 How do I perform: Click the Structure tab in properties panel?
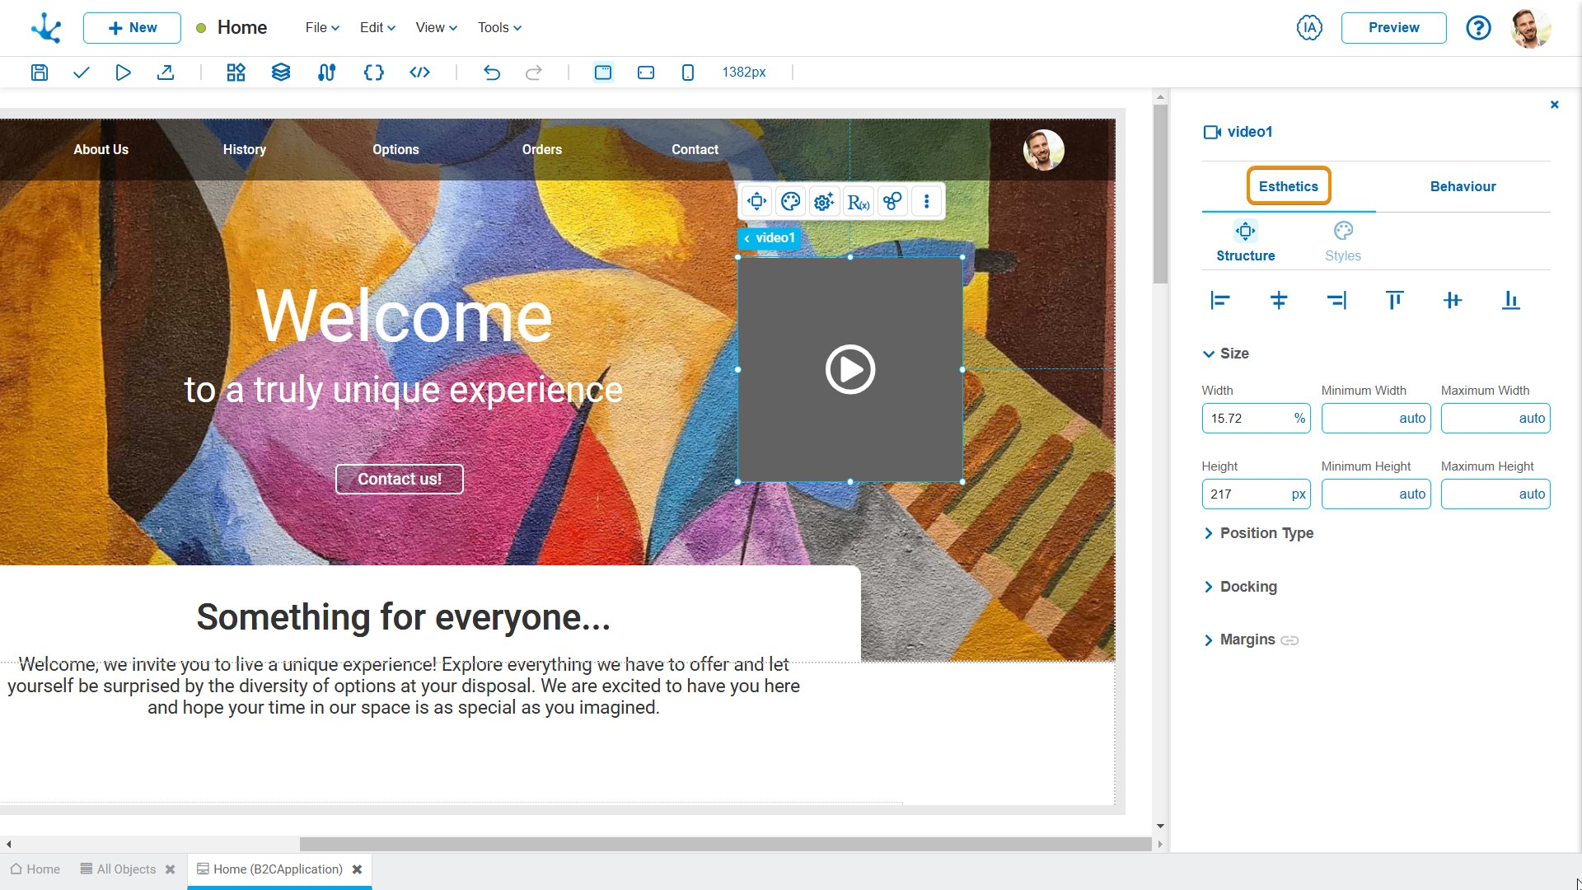tap(1245, 241)
